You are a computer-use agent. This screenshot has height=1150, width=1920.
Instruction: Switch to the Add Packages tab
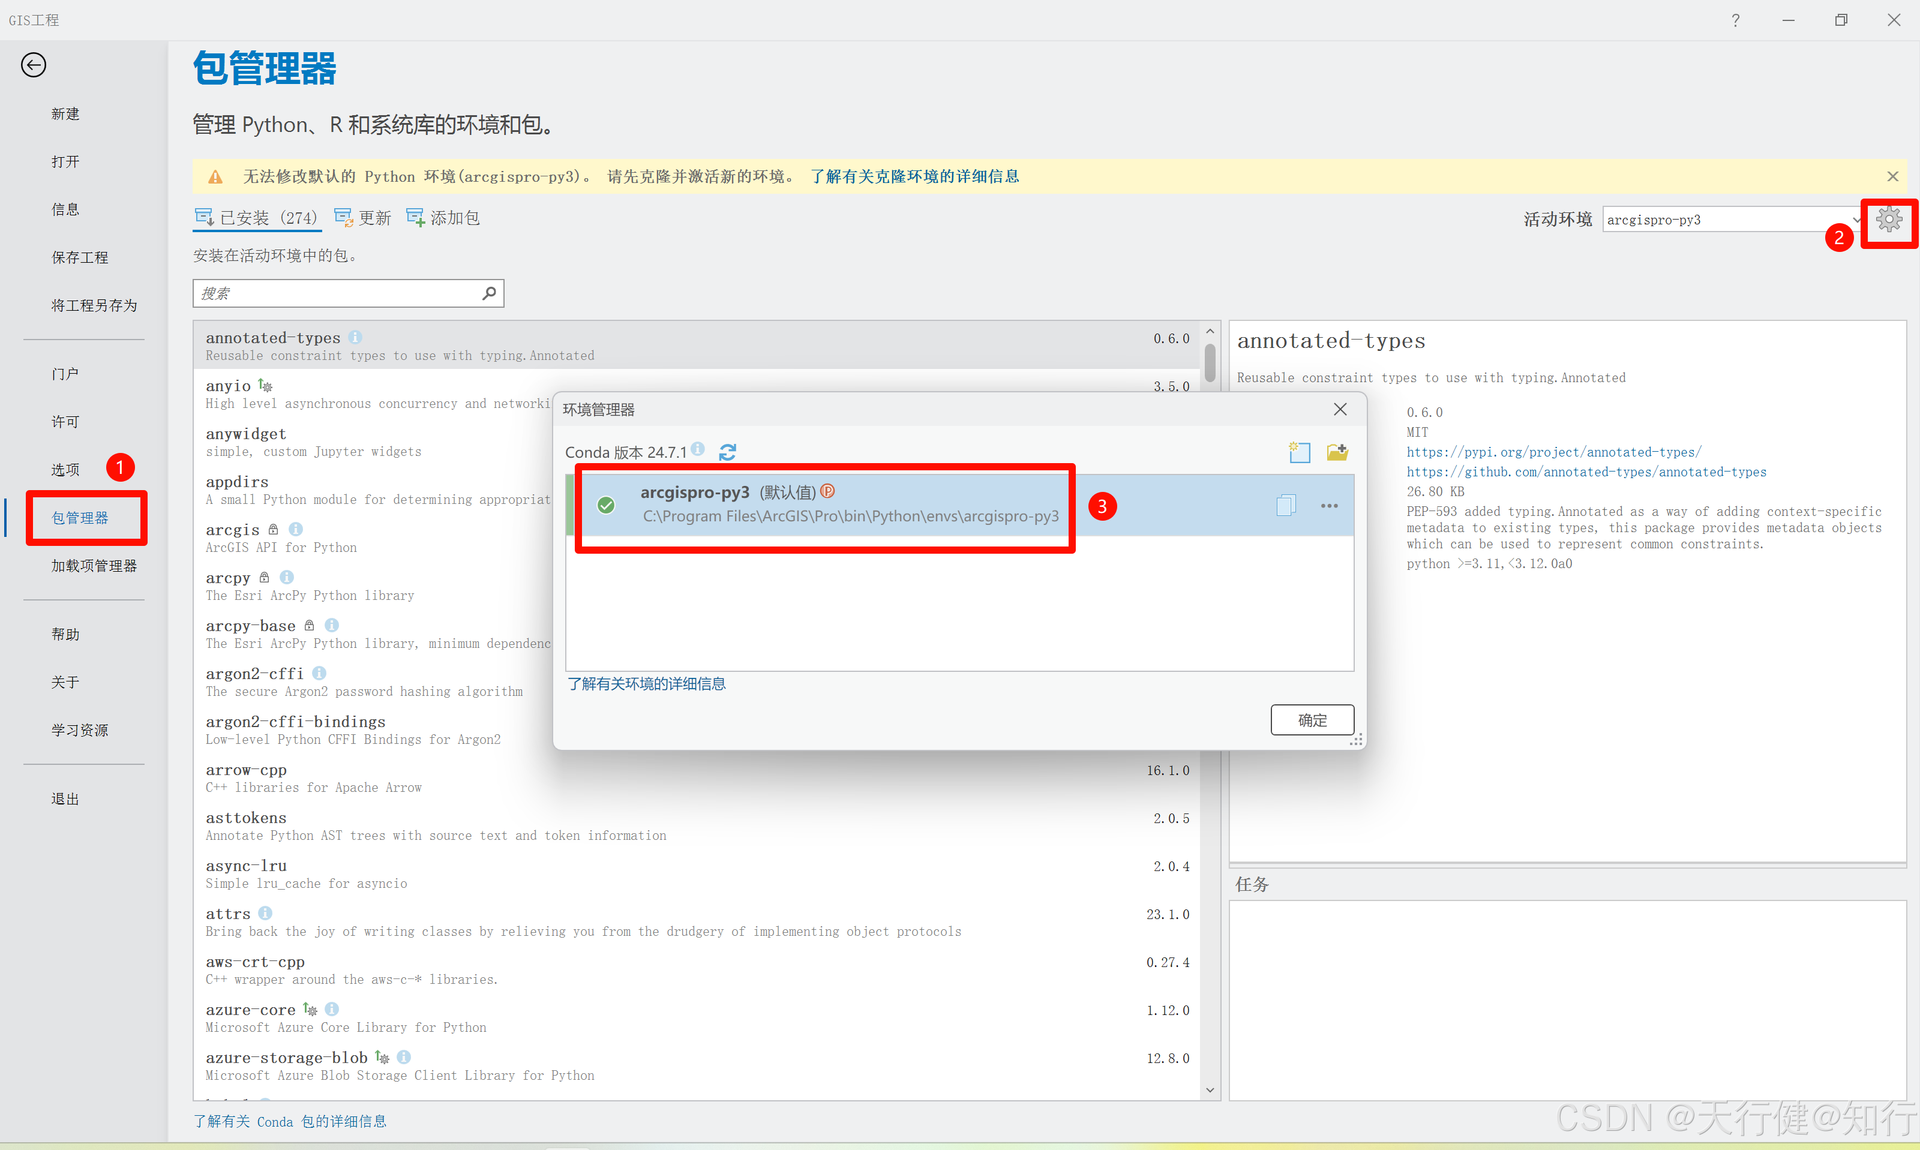click(x=443, y=218)
